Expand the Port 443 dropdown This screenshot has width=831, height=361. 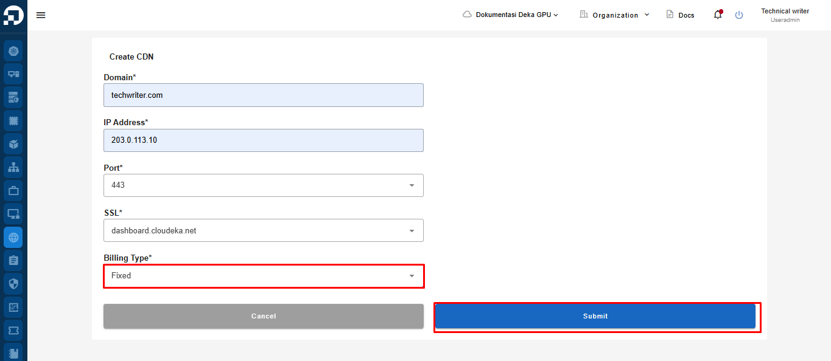[264, 185]
